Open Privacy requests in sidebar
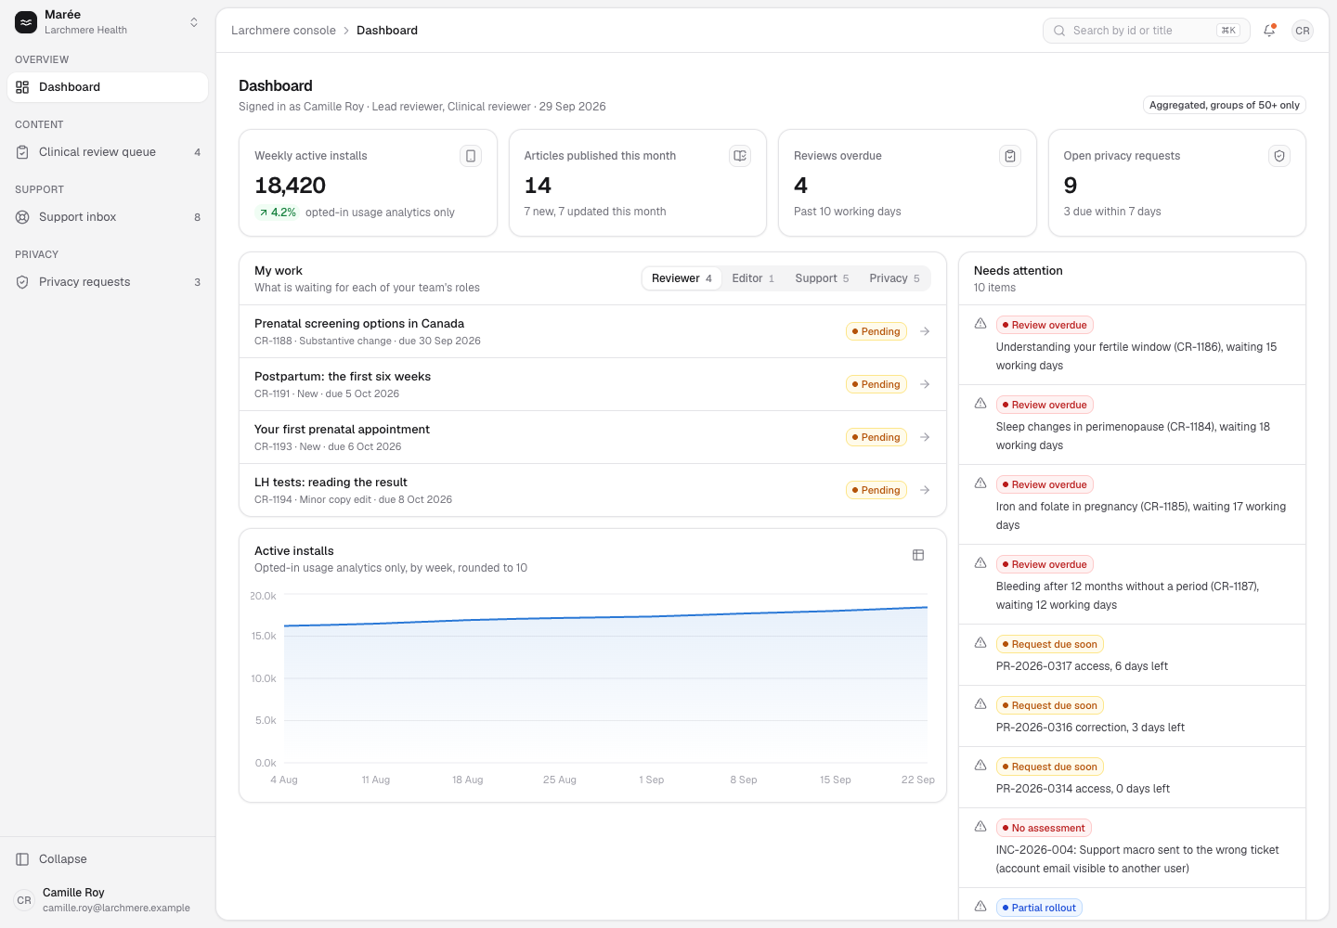Viewport: 1337px width, 928px height. (108, 282)
